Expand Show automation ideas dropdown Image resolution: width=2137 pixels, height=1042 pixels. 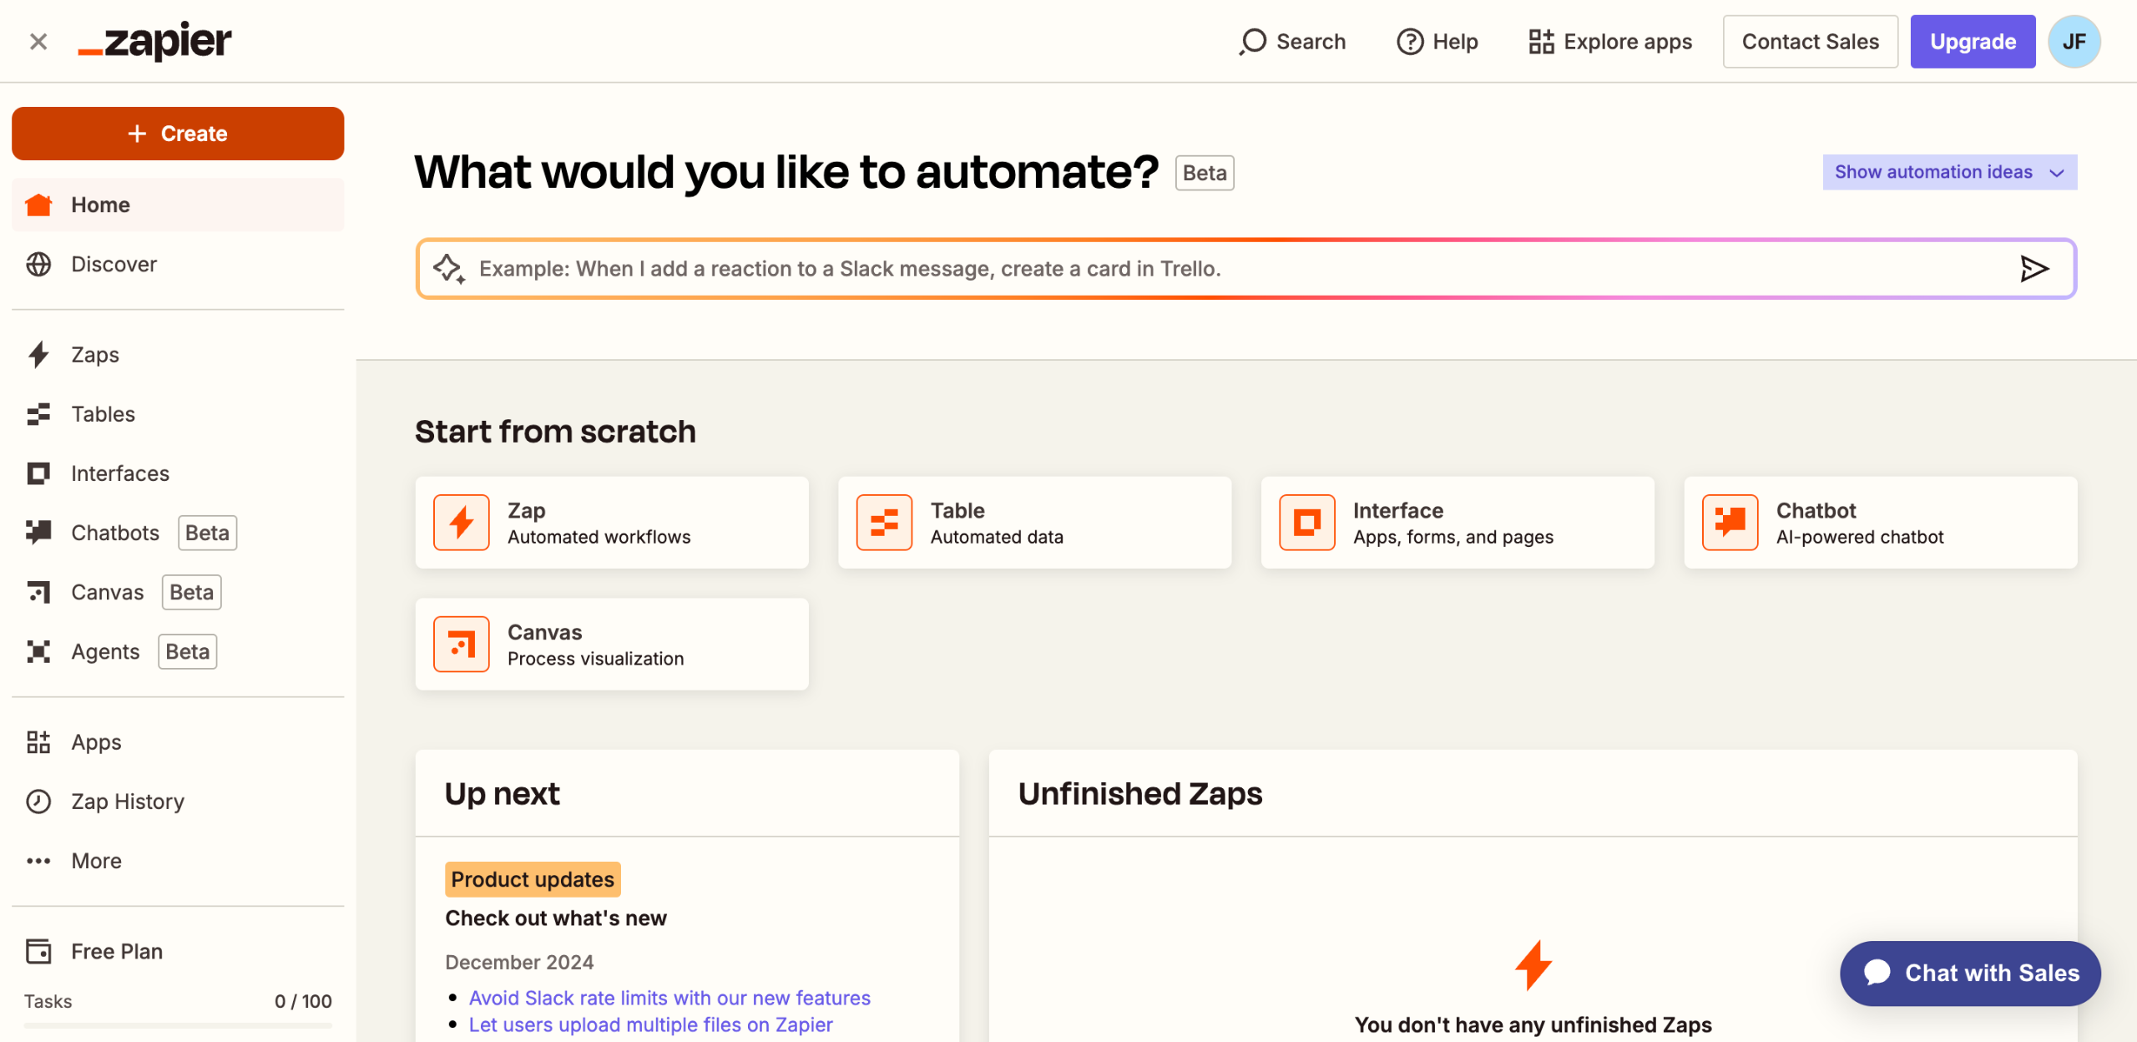[x=1949, y=172]
